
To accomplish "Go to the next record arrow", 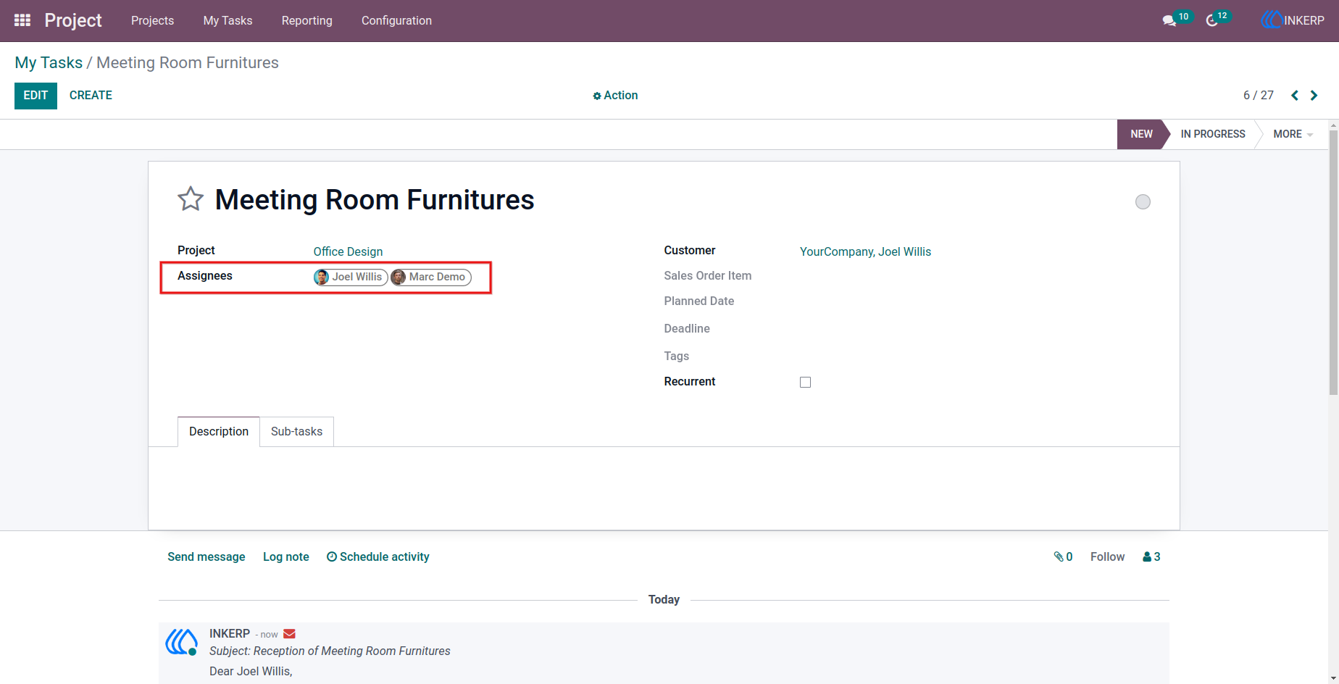I will 1314,96.
